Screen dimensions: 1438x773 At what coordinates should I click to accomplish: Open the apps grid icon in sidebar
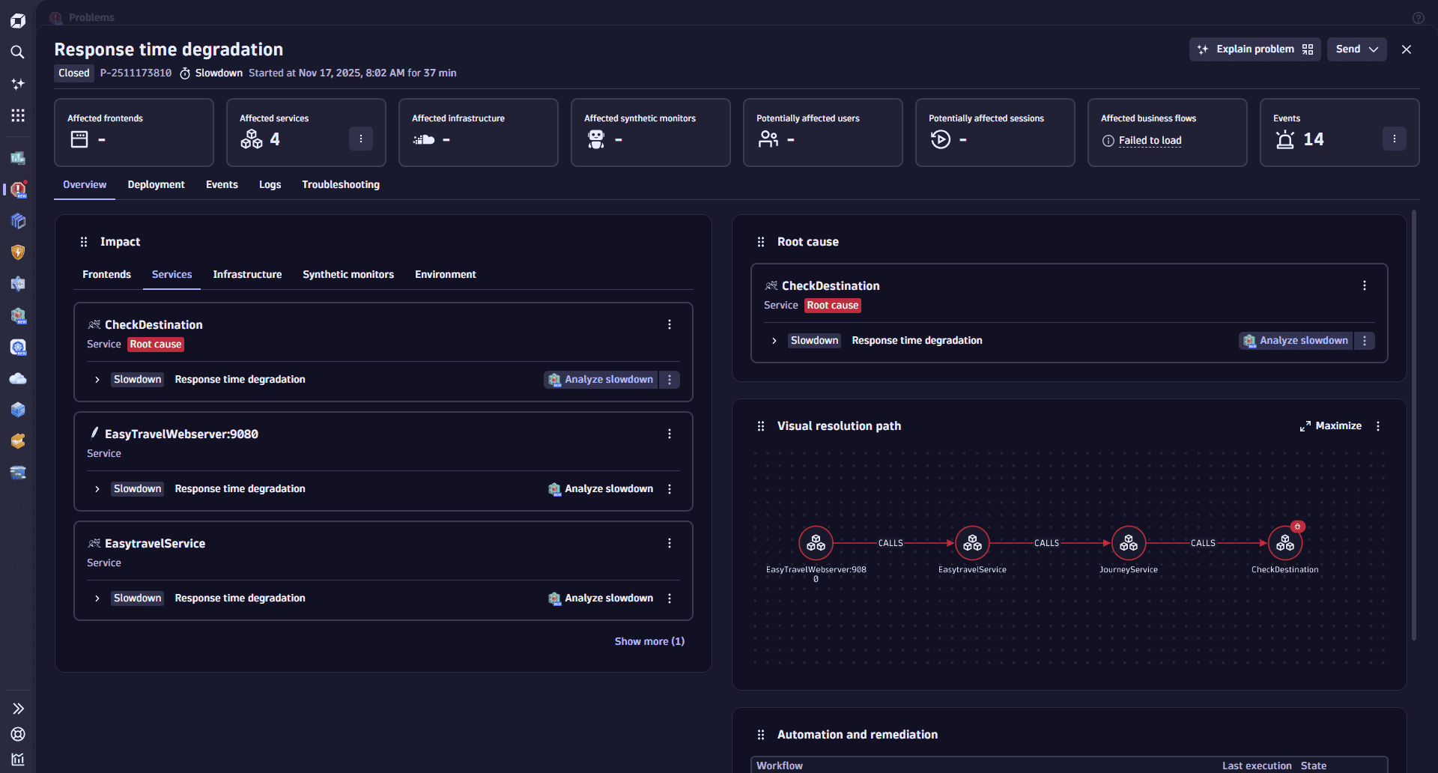(x=18, y=115)
